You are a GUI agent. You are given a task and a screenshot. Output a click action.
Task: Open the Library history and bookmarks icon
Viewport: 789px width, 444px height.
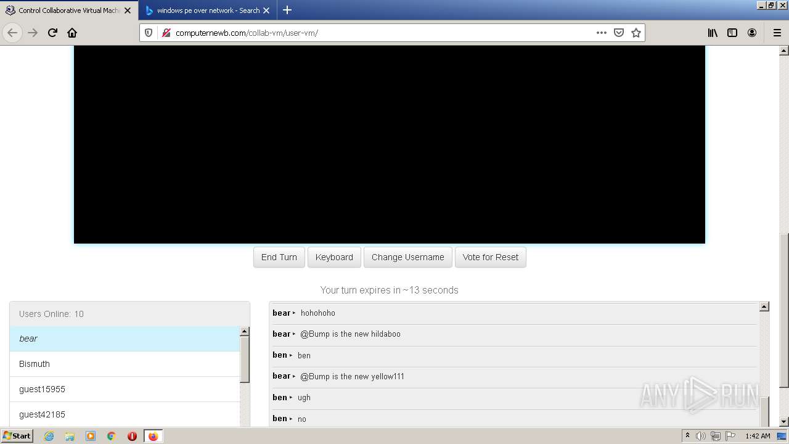pos(713,33)
